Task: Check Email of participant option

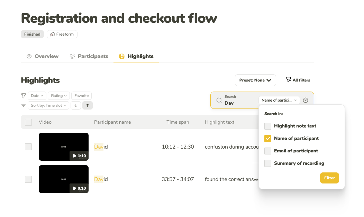Action: tap(268, 151)
